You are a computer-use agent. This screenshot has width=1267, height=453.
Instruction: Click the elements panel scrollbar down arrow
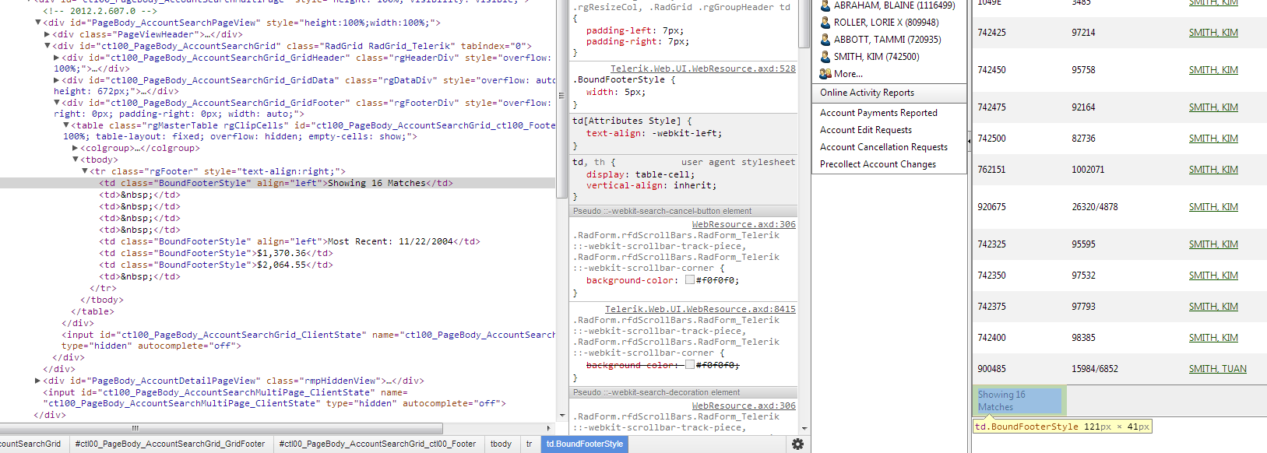(x=562, y=416)
